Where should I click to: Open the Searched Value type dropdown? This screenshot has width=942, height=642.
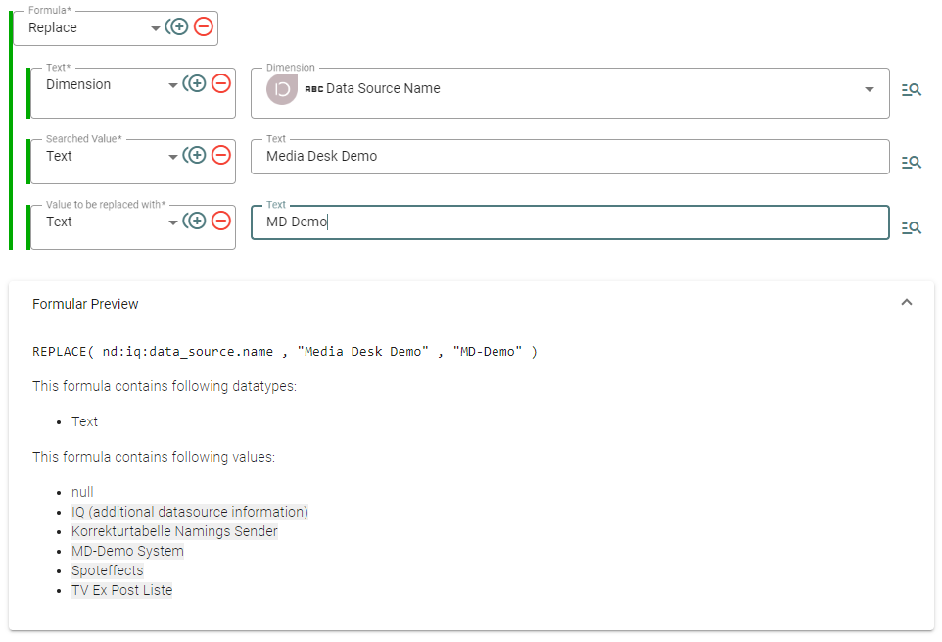pos(173,156)
